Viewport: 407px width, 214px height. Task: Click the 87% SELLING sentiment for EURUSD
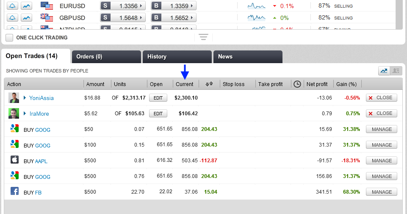335,6
